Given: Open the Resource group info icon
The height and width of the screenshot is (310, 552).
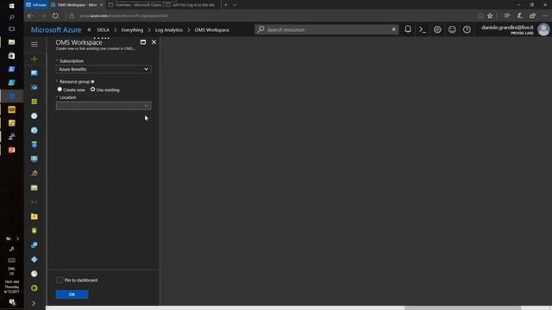Looking at the screenshot, I should [x=92, y=82].
